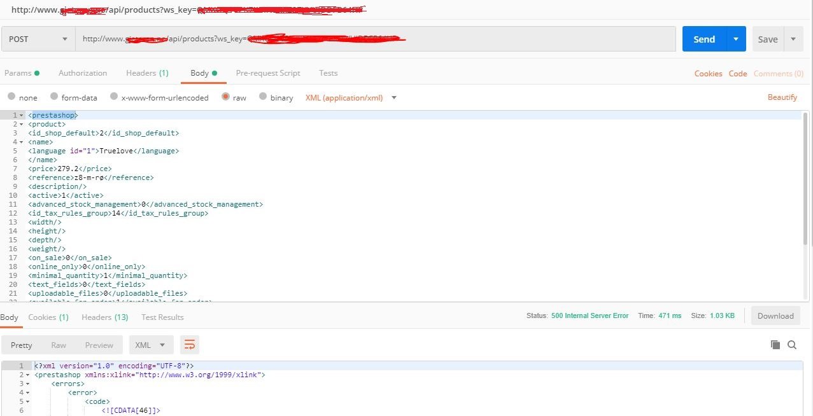Viewport: 813px width, 416px height.
Task: Click the advanced_stock_management line
Action: (x=145, y=204)
